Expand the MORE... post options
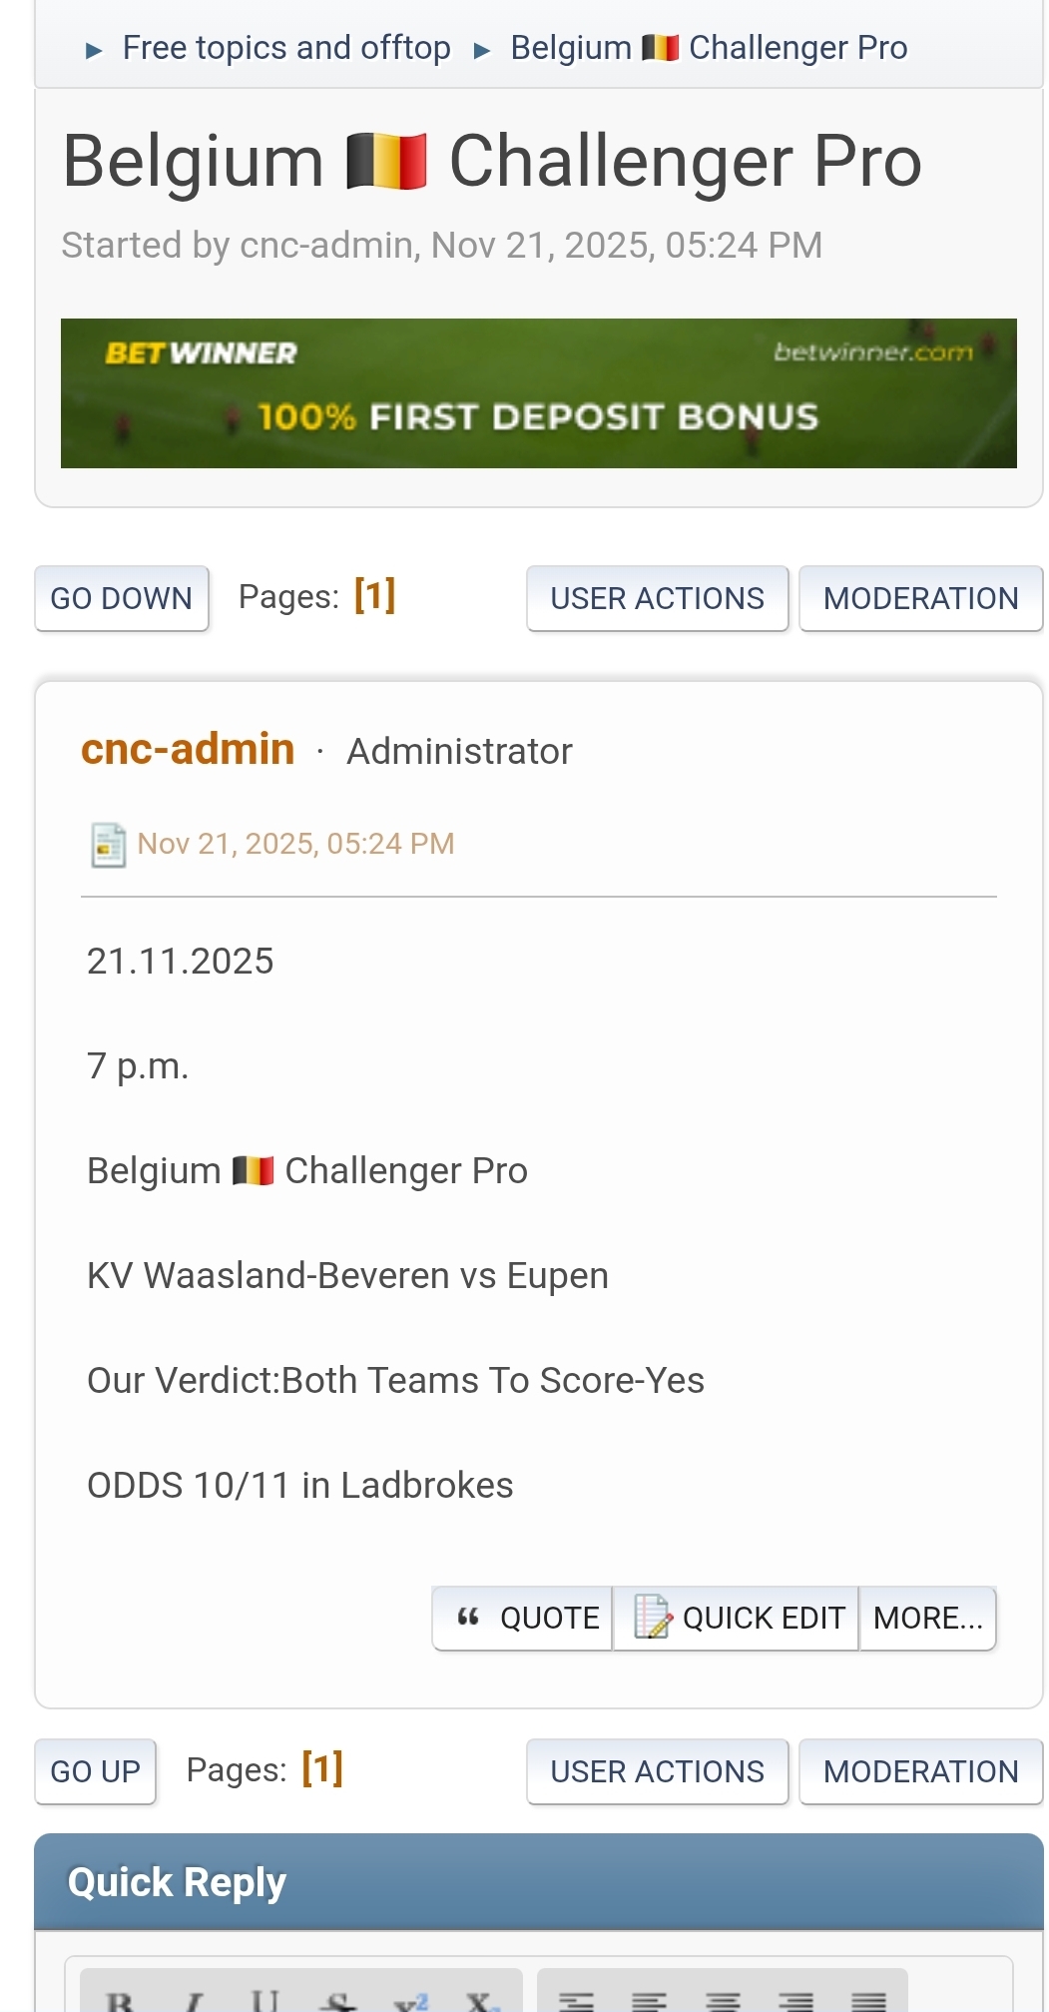The image size is (1049, 2012). pos(927,1618)
